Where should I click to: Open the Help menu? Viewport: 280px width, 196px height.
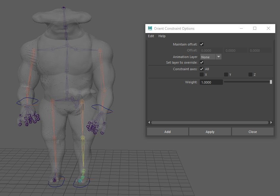point(162,36)
